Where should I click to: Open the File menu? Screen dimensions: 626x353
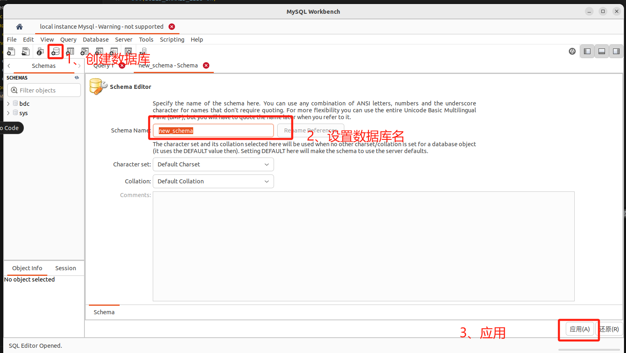point(12,40)
